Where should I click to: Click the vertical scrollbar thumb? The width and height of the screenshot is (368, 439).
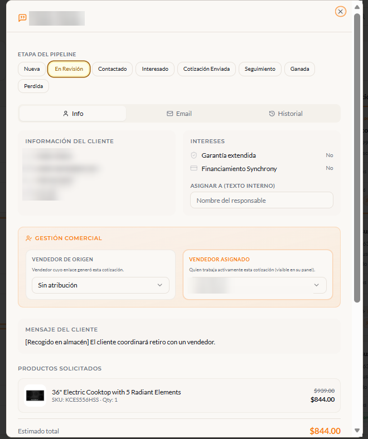357,158
